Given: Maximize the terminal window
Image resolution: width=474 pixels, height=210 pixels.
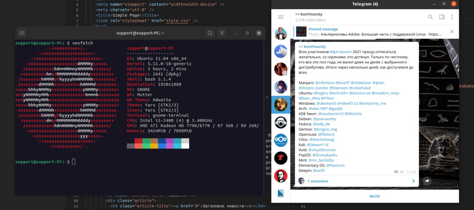Looking at the screenshot, I should [x=247, y=33].
